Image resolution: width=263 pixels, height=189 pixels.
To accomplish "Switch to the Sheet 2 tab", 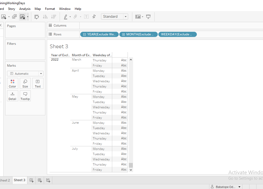I will coord(5,180).
